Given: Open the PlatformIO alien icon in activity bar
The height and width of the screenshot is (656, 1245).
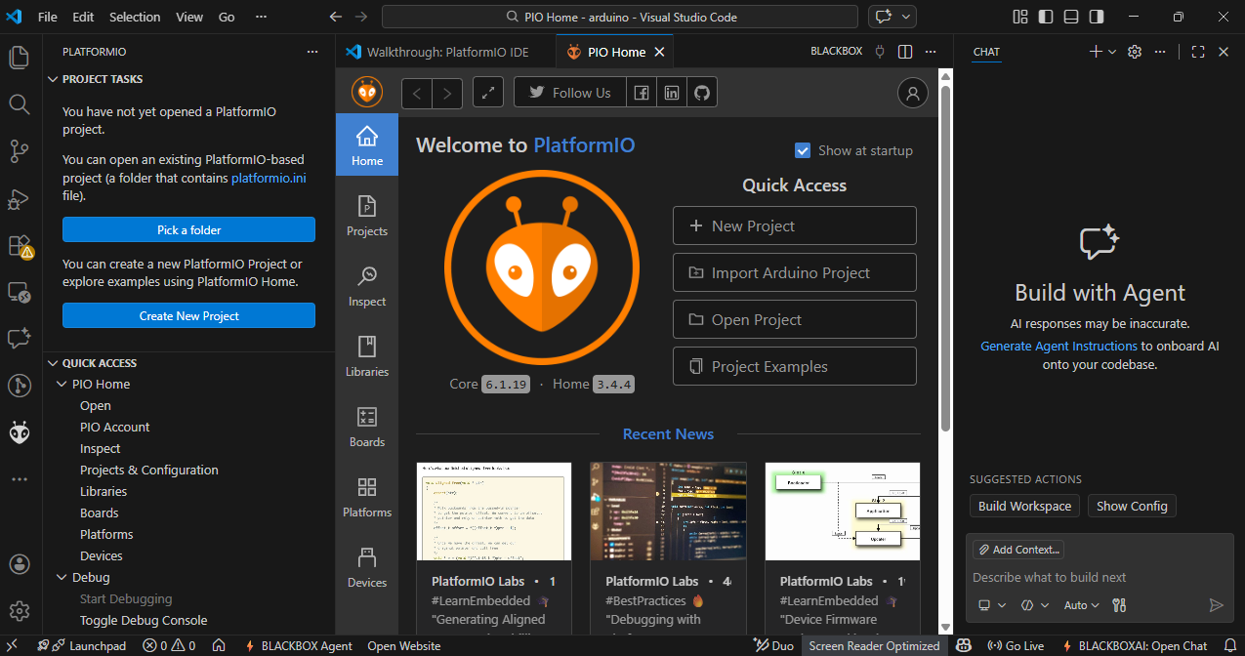Looking at the screenshot, I should pos(20,432).
